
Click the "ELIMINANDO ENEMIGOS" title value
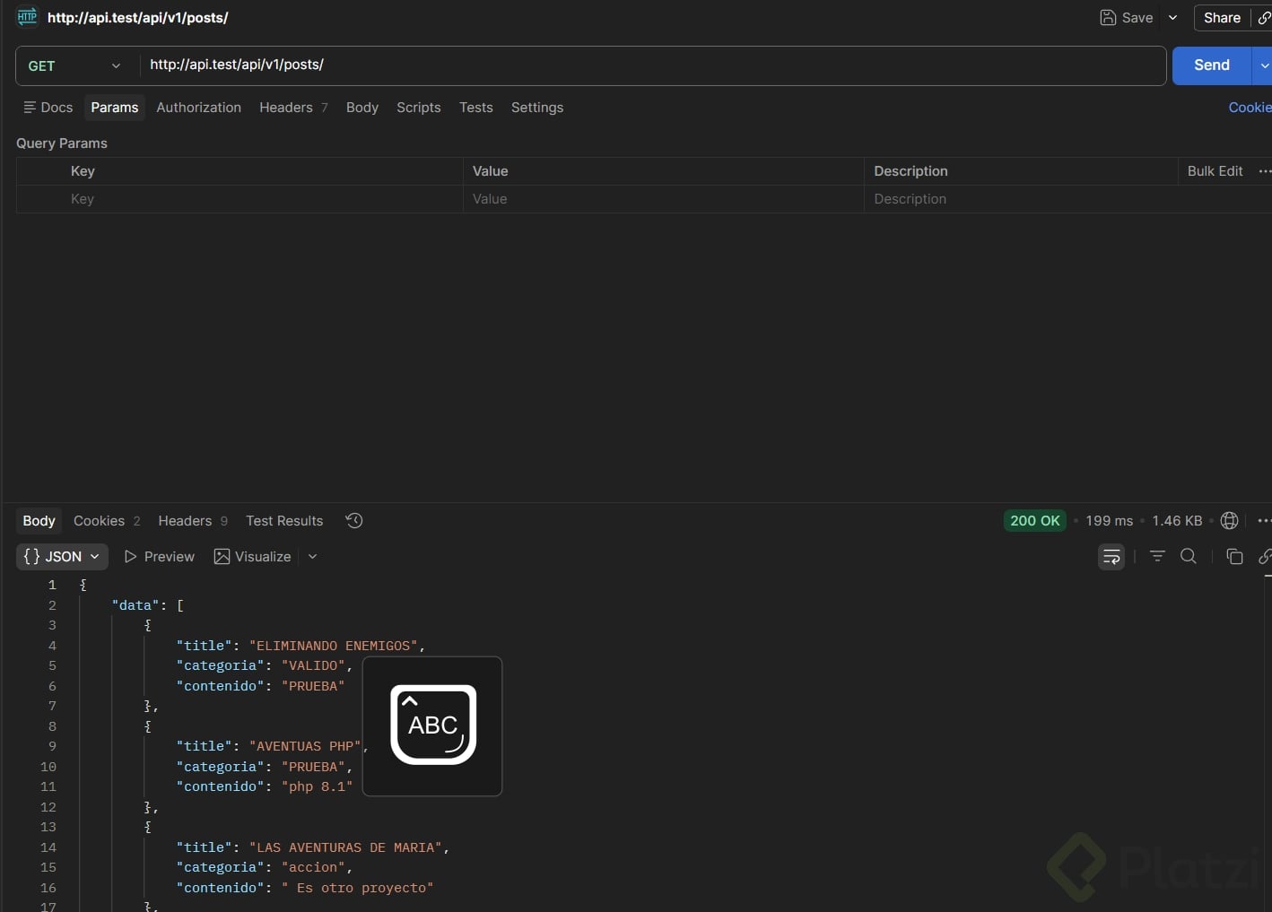coord(333,646)
